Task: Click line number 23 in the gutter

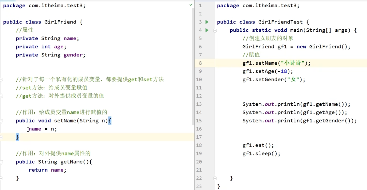Action: 199,186
